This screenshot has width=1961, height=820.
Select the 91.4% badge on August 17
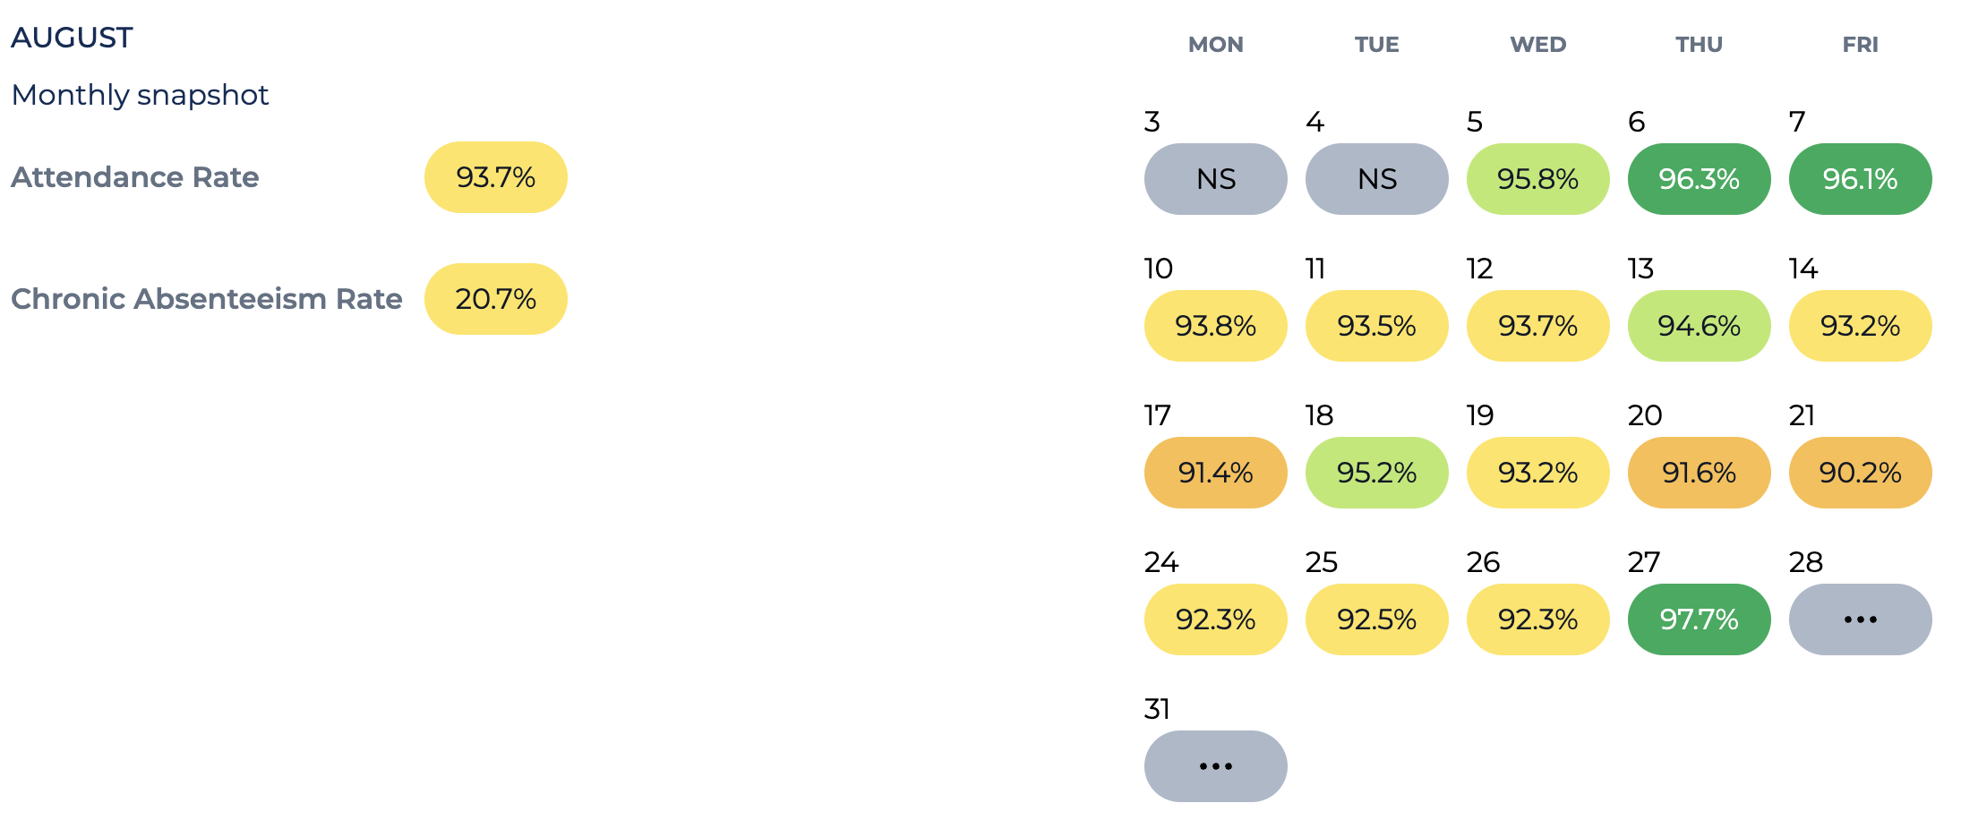pyautogui.click(x=1215, y=473)
